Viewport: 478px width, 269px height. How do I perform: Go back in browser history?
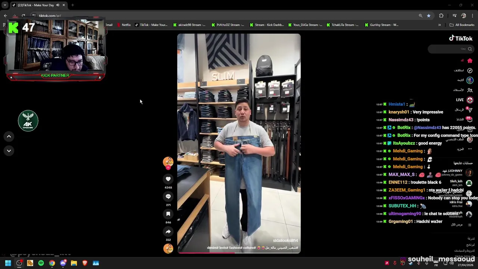(6, 16)
